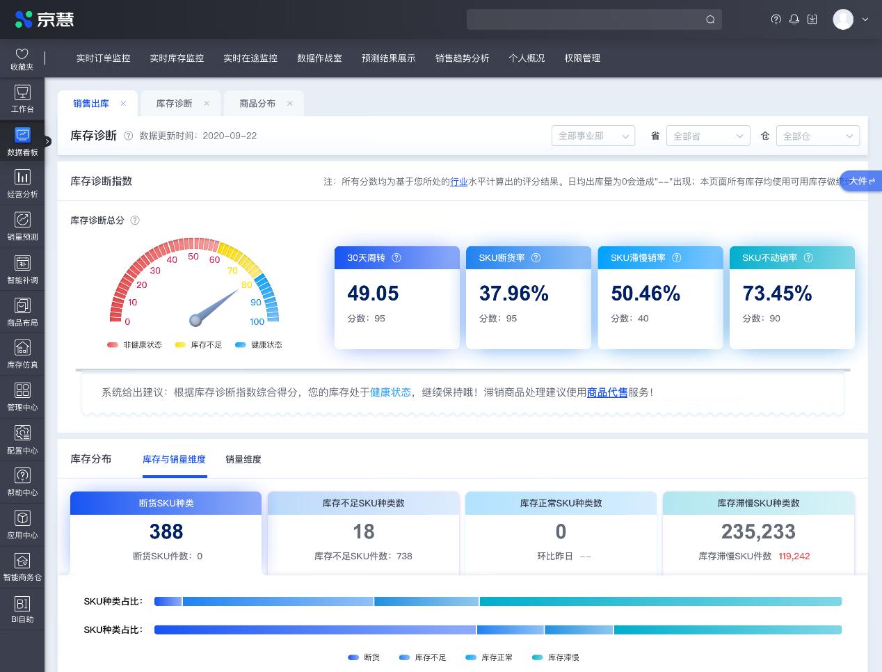882x672 pixels.
Task: Click the 行业 hyperlink in the note
Action: tap(459, 182)
